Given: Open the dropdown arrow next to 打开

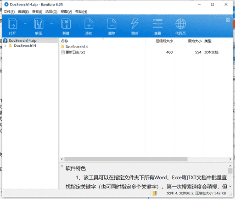Looking at the screenshot, I should point(25,23).
